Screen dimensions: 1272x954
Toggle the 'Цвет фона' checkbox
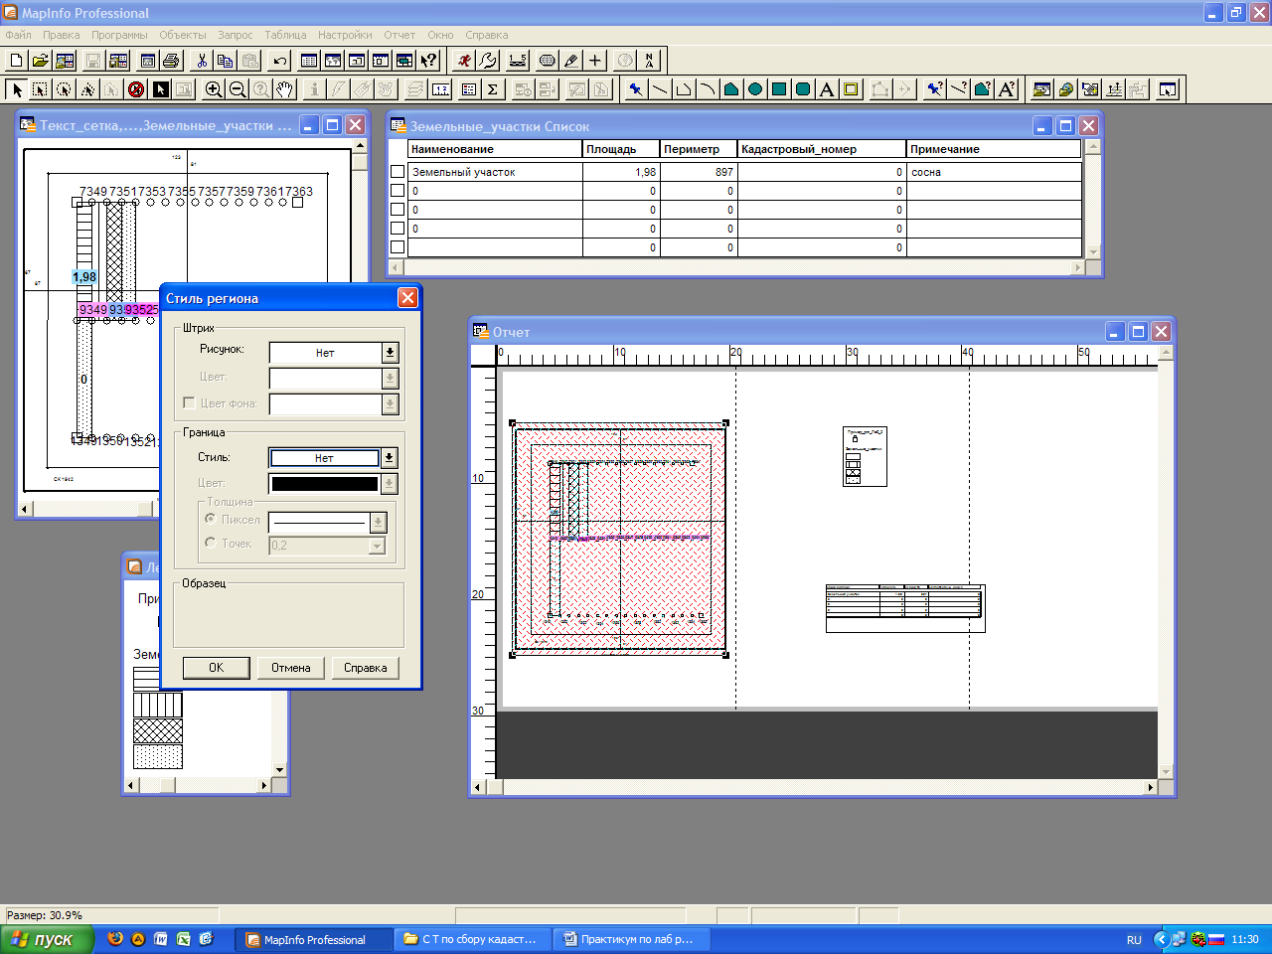pos(189,402)
